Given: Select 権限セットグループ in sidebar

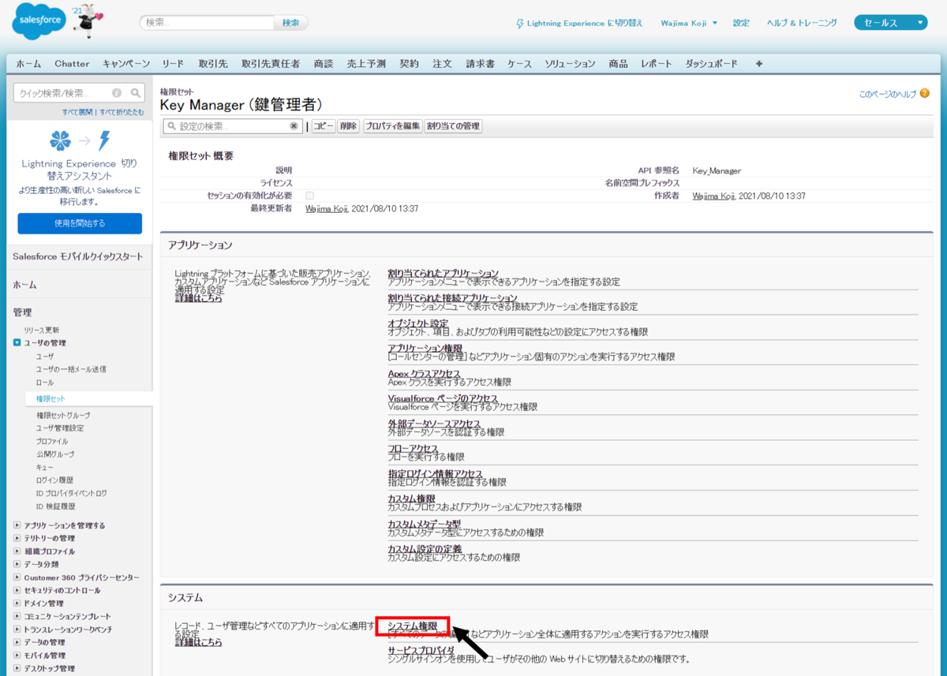Looking at the screenshot, I should point(63,415).
